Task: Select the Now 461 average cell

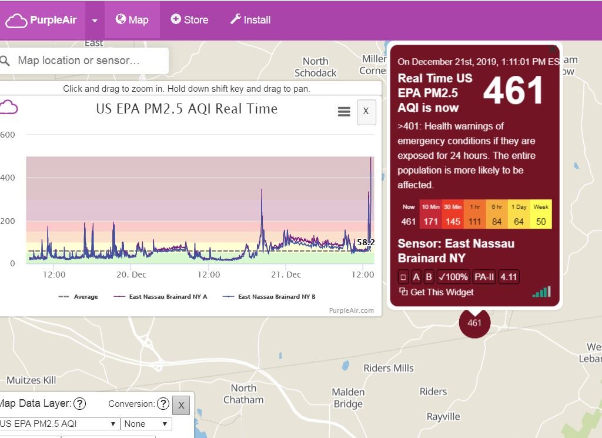Action: click(x=409, y=215)
